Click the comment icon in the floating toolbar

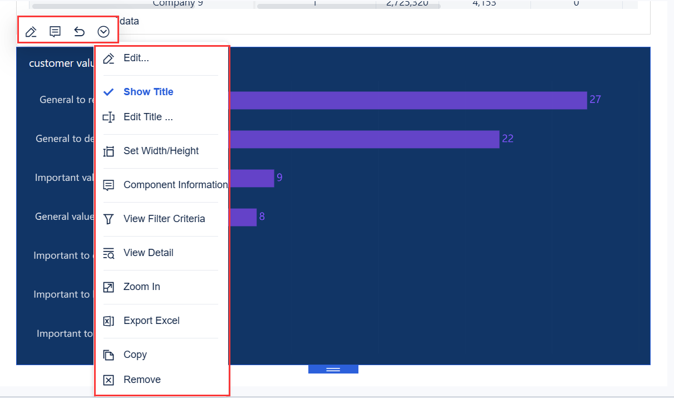pyautogui.click(x=55, y=32)
